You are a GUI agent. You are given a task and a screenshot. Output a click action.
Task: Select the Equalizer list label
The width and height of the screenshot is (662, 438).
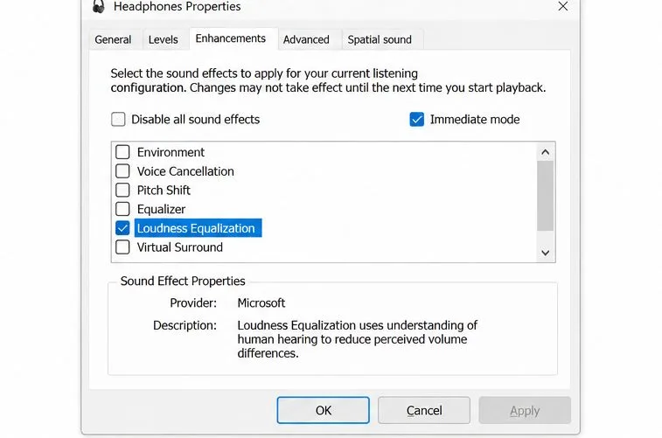coord(161,209)
